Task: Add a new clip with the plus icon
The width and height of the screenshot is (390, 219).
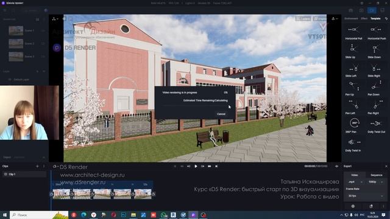Action: [37, 166]
